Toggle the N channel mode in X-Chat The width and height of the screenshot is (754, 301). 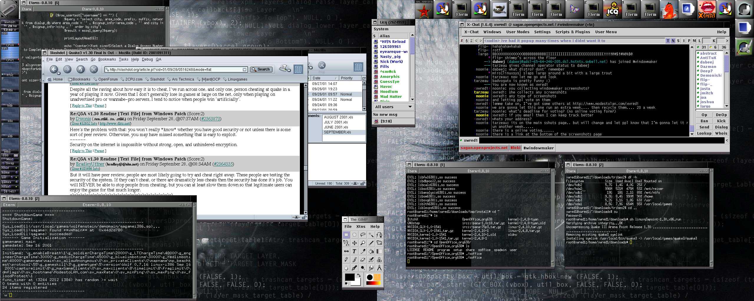tap(673, 41)
